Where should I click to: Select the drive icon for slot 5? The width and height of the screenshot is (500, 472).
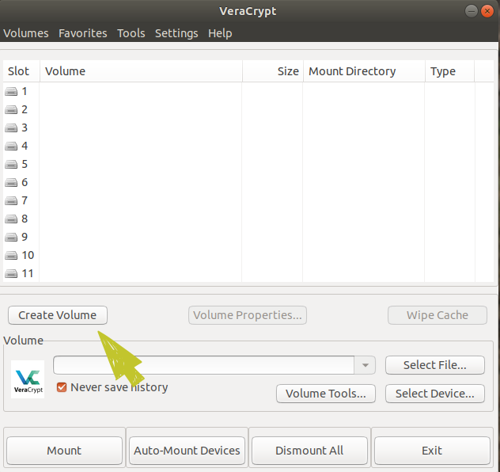tap(11, 165)
